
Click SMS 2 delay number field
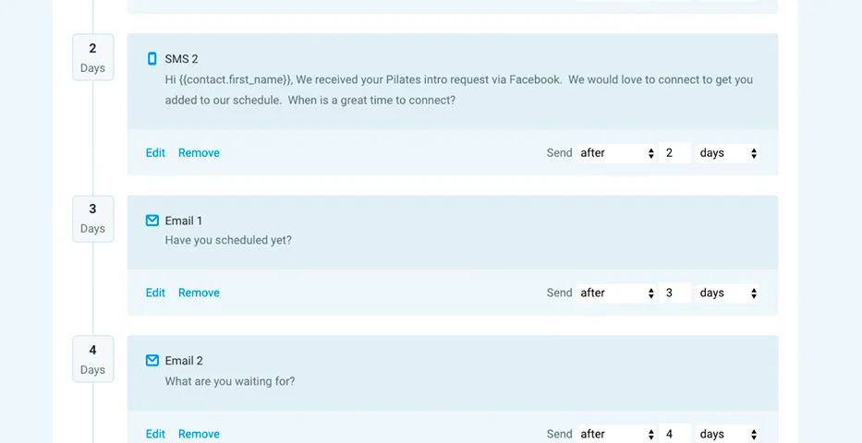pyautogui.click(x=675, y=153)
